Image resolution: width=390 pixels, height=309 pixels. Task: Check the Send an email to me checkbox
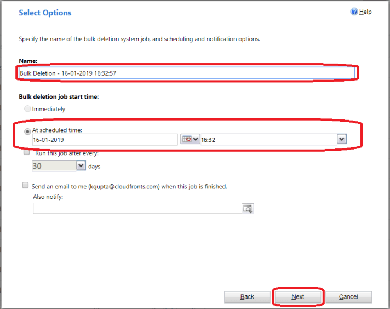pos(25,186)
